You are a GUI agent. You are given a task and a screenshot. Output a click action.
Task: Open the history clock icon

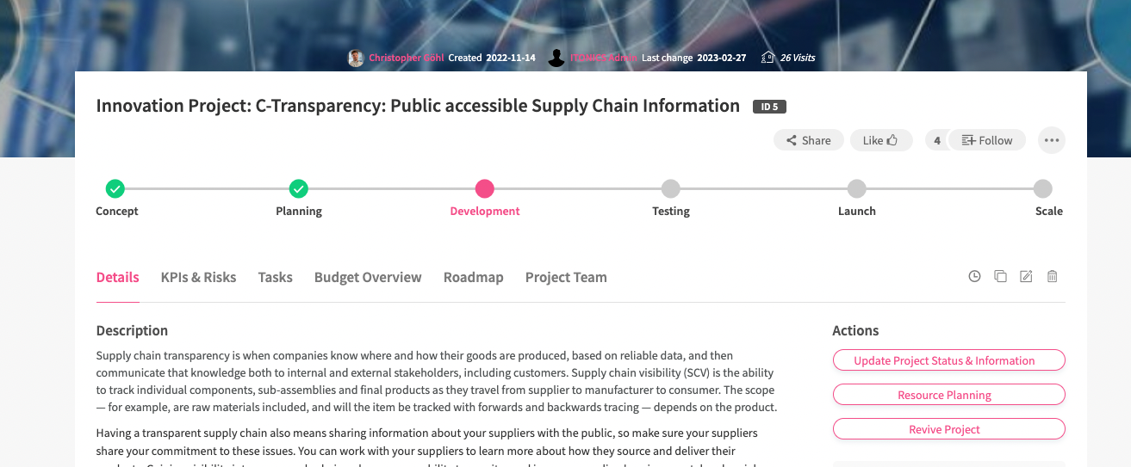click(974, 276)
